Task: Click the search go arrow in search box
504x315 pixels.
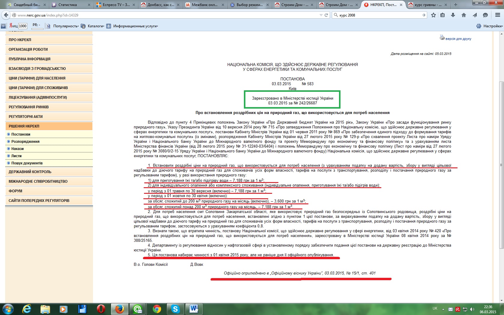Action: pos(424,15)
